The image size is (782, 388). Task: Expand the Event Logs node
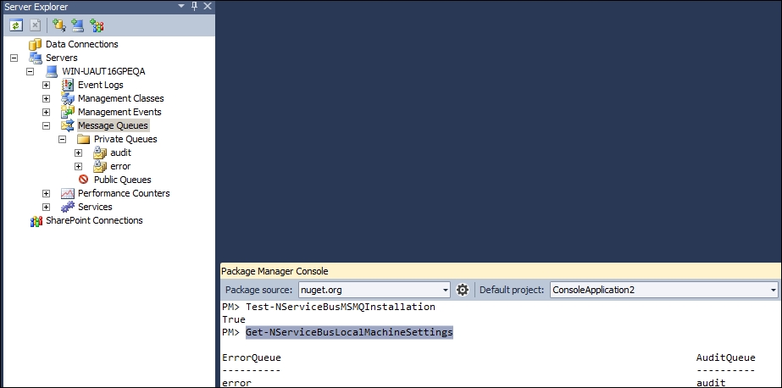click(46, 85)
